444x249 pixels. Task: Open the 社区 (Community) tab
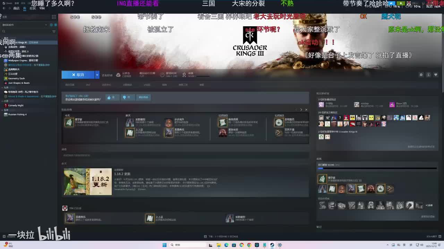[33, 8]
